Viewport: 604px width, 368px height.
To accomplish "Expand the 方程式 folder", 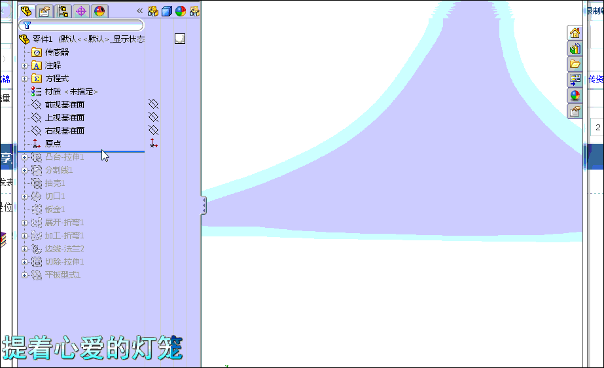I will tap(24, 79).
